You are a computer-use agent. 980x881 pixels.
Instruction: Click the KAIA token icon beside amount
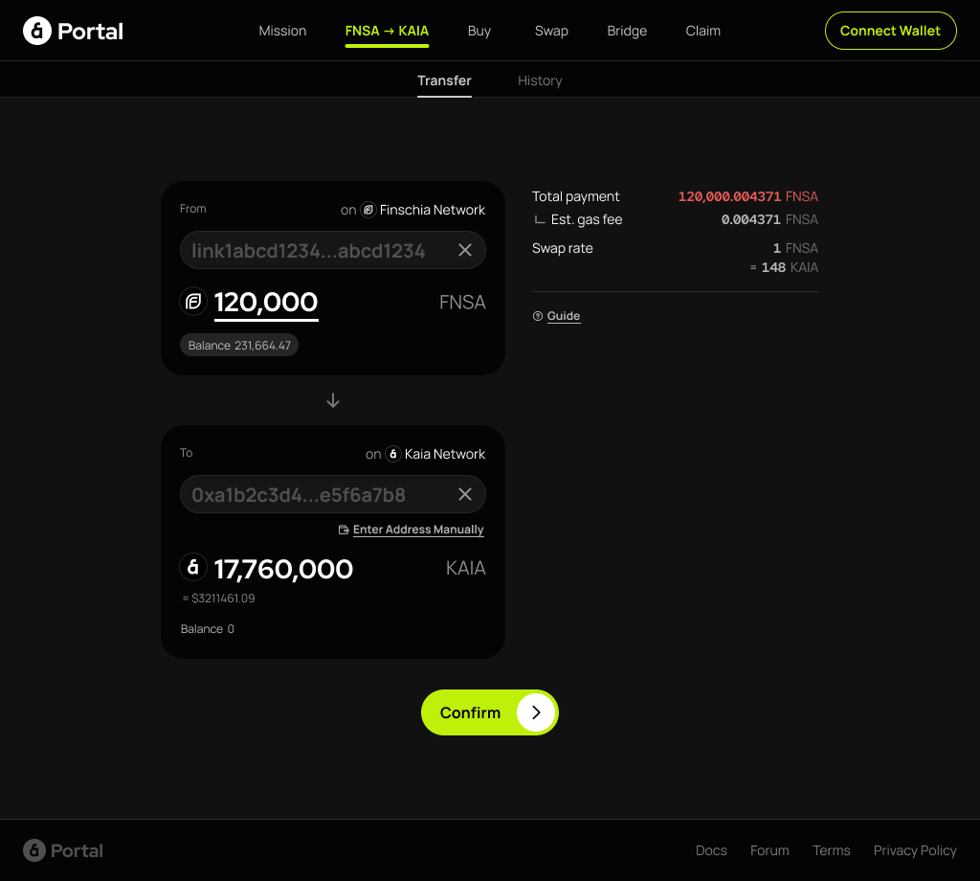(193, 568)
